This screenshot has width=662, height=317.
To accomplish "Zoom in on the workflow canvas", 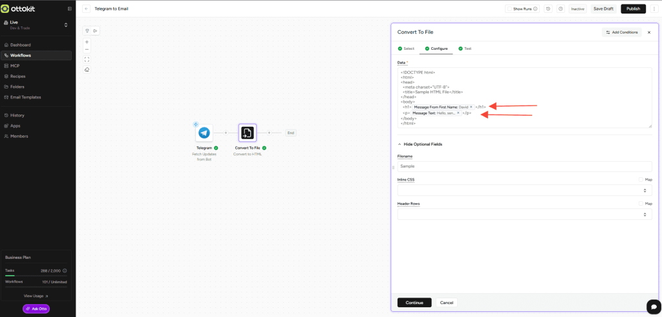I will (x=87, y=42).
